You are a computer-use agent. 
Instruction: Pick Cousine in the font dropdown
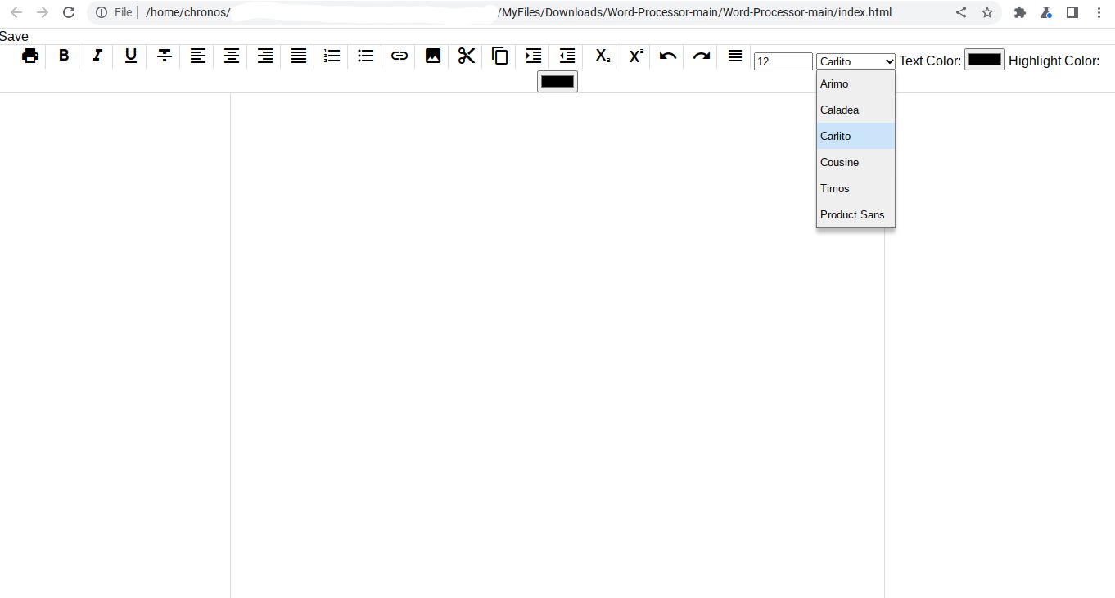tap(839, 162)
